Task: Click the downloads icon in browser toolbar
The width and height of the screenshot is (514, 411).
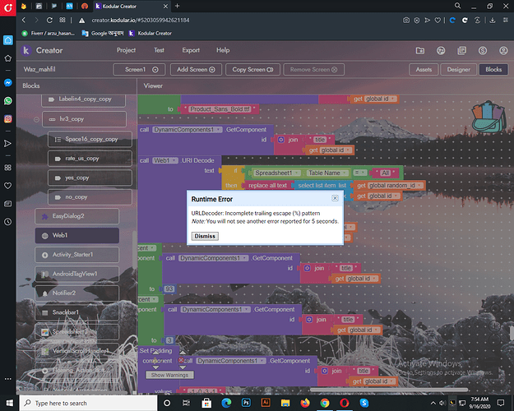Action: coord(493,21)
